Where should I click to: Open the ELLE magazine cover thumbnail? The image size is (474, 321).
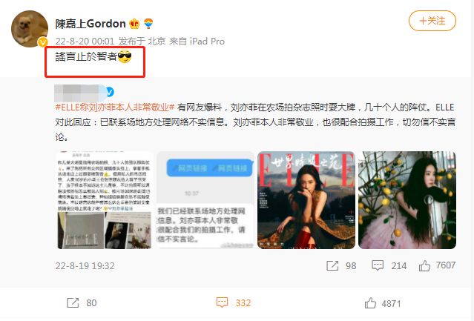point(306,200)
